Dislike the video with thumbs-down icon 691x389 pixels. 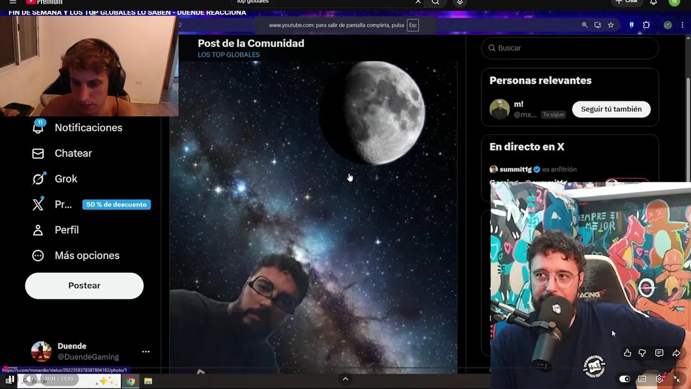coord(642,353)
